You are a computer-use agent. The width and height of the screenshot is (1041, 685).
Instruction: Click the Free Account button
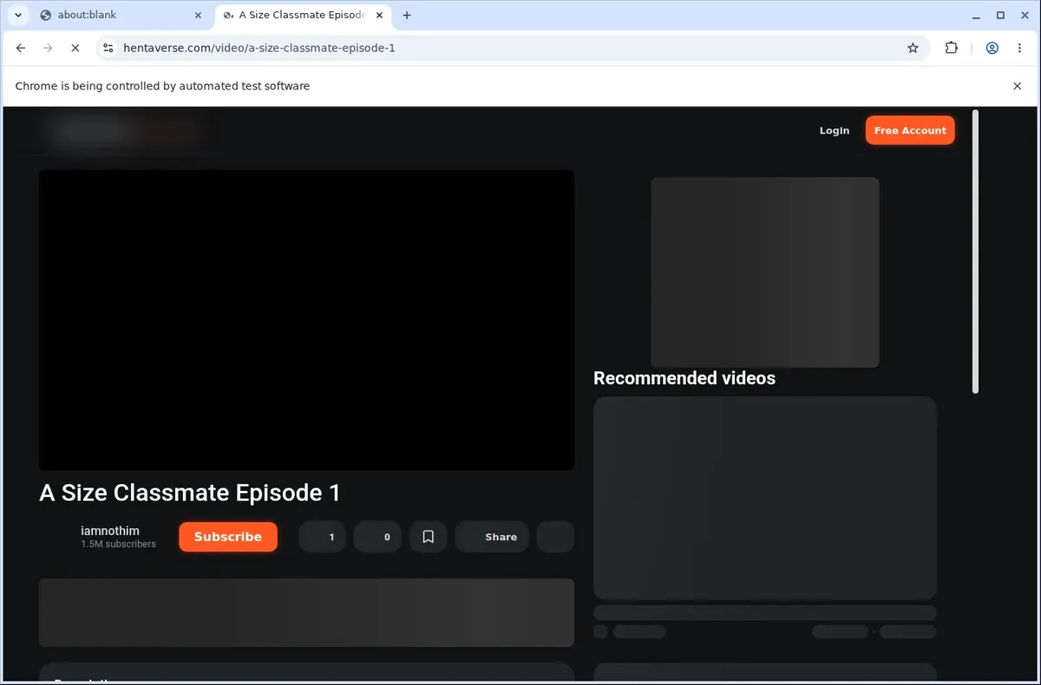(910, 130)
